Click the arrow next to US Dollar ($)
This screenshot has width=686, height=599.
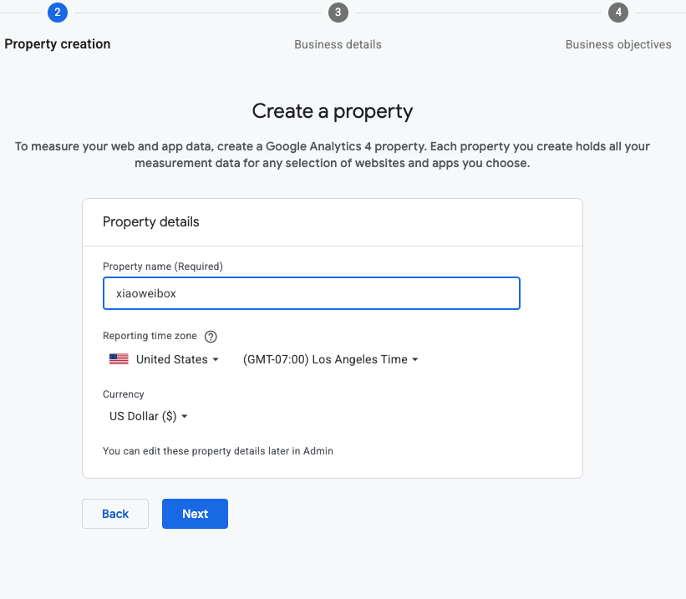coord(184,417)
